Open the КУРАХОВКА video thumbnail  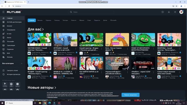[x=117, y=63]
